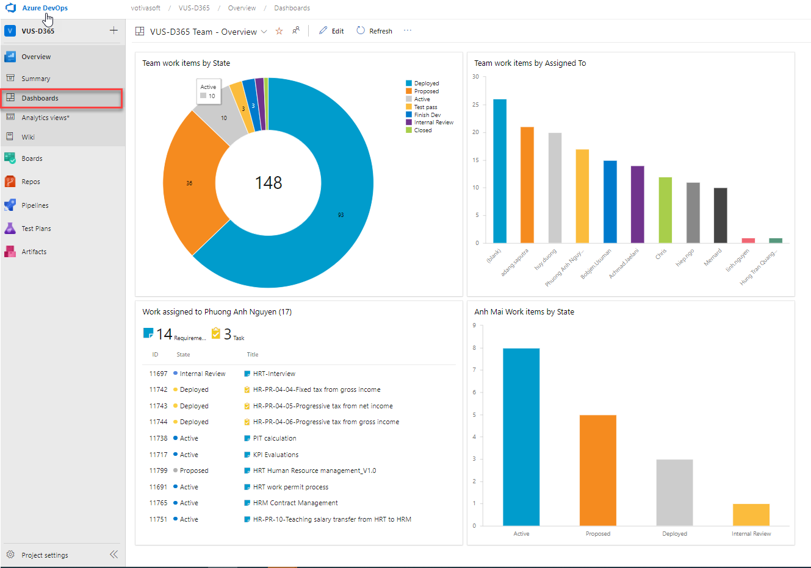Click the Overview breadcrumb link
Image resolution: width=811 pixels, height=568 pixels.
(242, 8)
